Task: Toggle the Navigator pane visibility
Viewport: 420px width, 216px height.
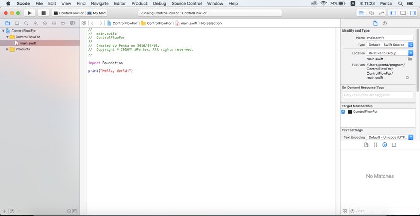Action: pyautogui.click(x=393, y=13)
